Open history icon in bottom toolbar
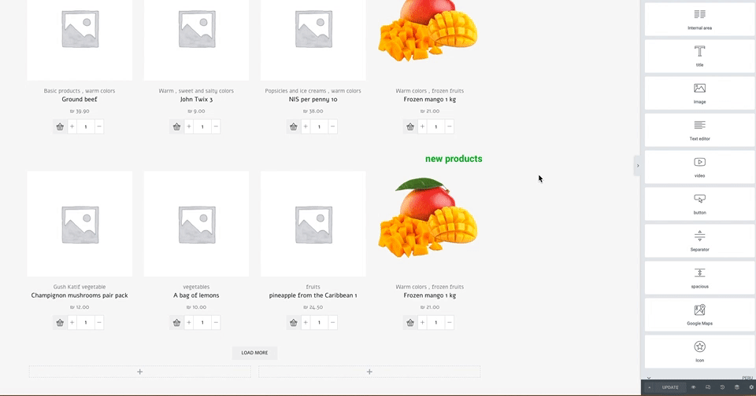The image size is (756, 396). click(722, 387)
